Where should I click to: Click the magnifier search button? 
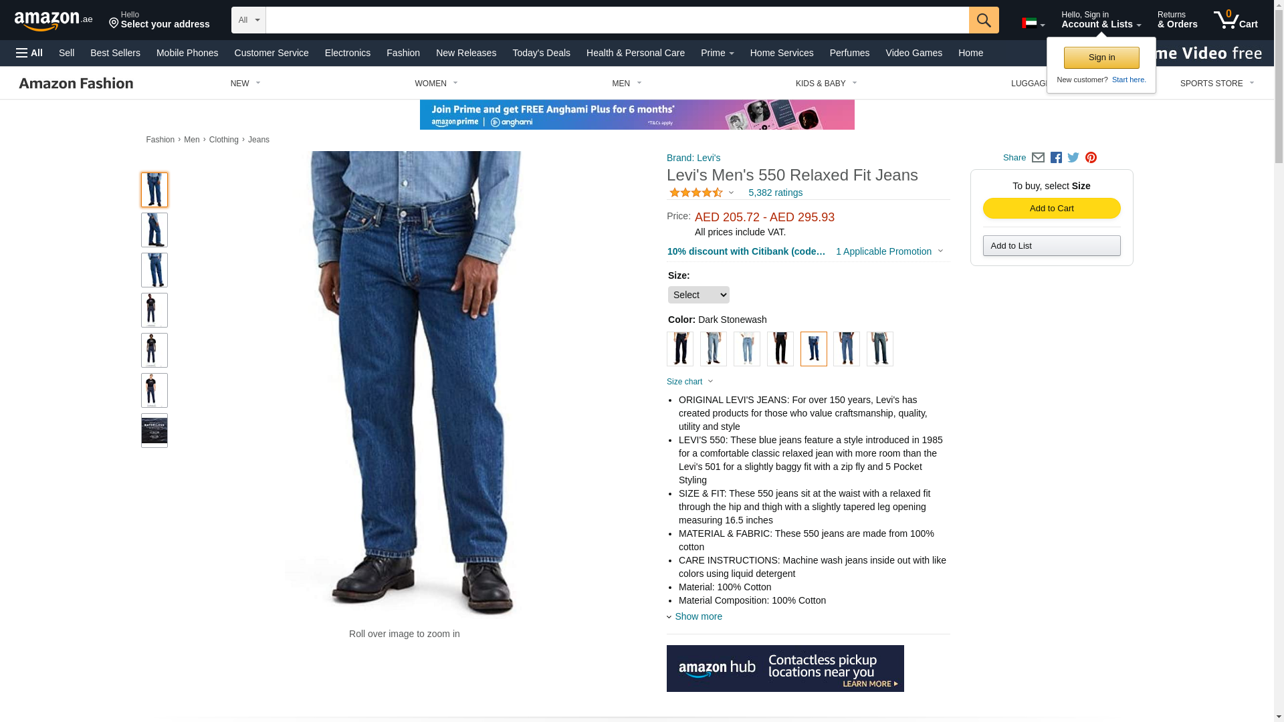click(984, 20)
